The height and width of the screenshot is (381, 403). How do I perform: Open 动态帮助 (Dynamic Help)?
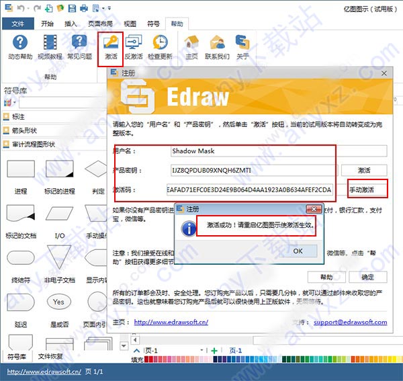[x=20, y=47]
